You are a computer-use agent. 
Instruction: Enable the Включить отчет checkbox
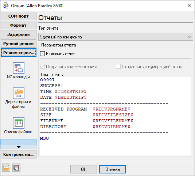pyautogui.click(x=42, y=54)
